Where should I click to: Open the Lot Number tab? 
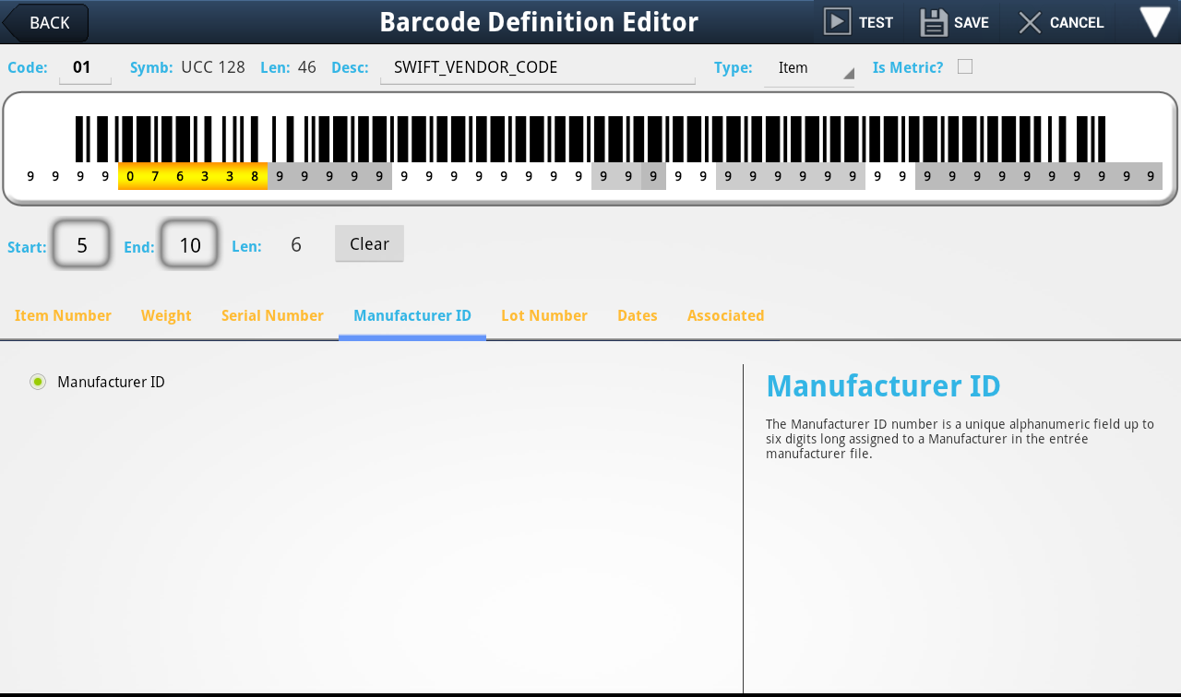coord(544,315)
